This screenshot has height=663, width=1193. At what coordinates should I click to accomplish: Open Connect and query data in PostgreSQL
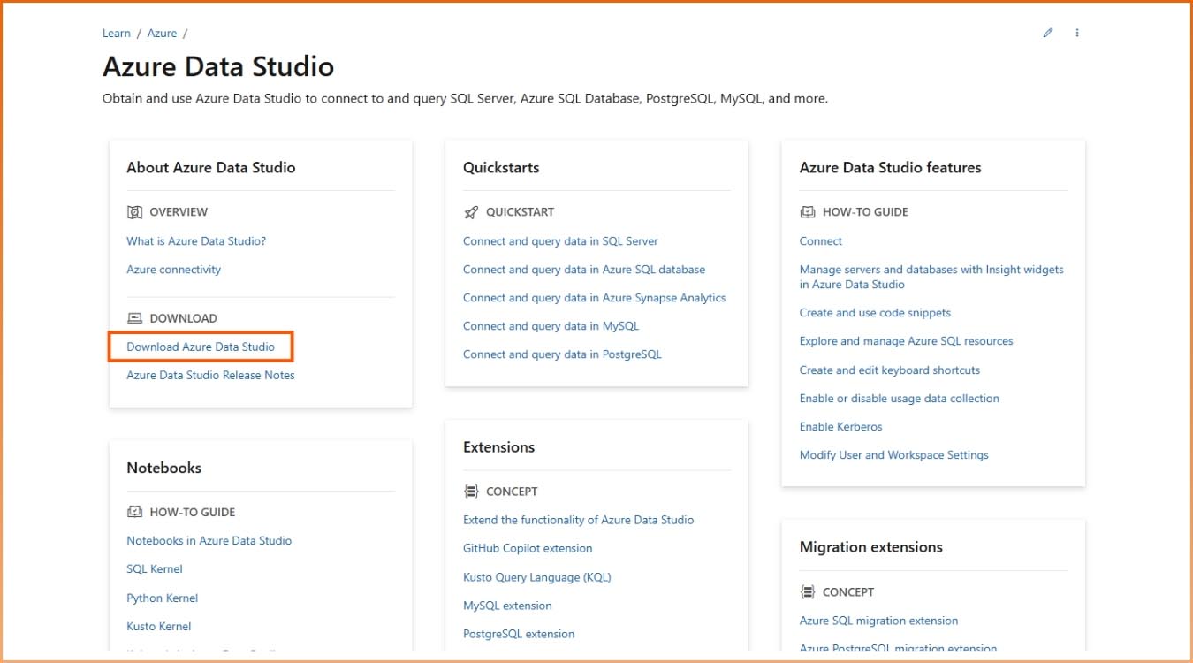coord(562,354)
